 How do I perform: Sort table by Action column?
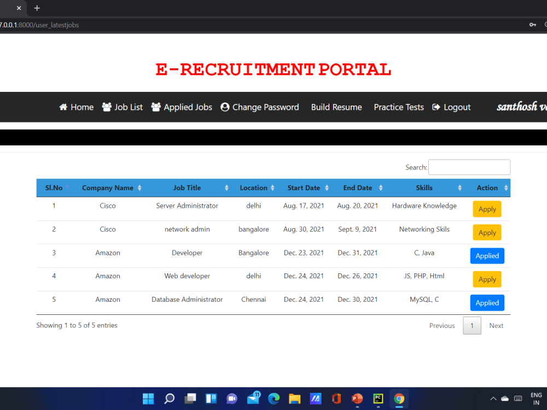click(x=487, y=188)
